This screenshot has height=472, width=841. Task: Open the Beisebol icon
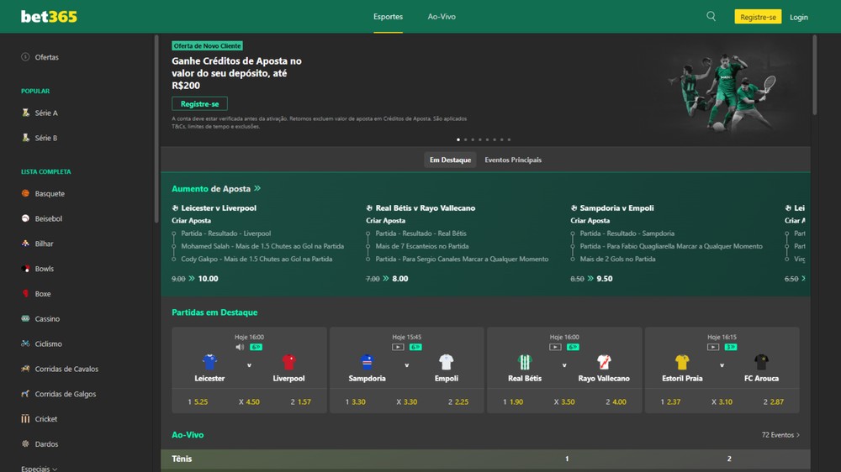coord(25,218)
